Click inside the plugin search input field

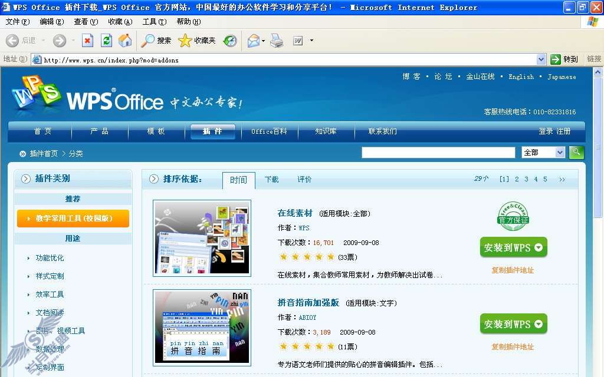click(438, 153)
